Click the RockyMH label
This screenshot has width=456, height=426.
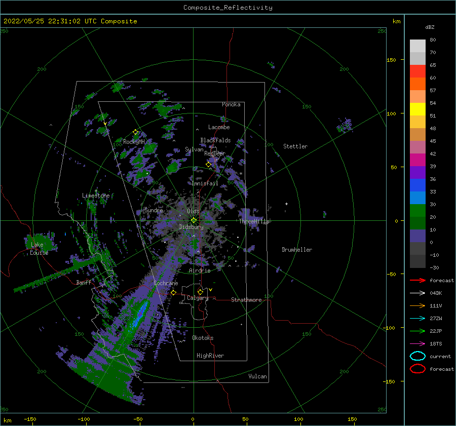click(134, 142)
